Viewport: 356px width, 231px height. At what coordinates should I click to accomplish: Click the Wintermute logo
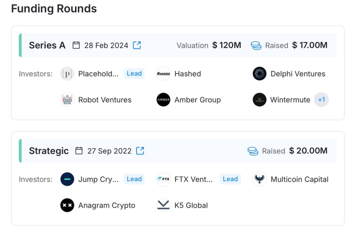click(x=260, y=100)
